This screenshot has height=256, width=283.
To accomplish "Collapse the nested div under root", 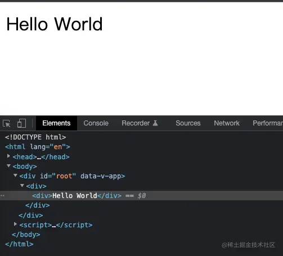I will 22,186.
